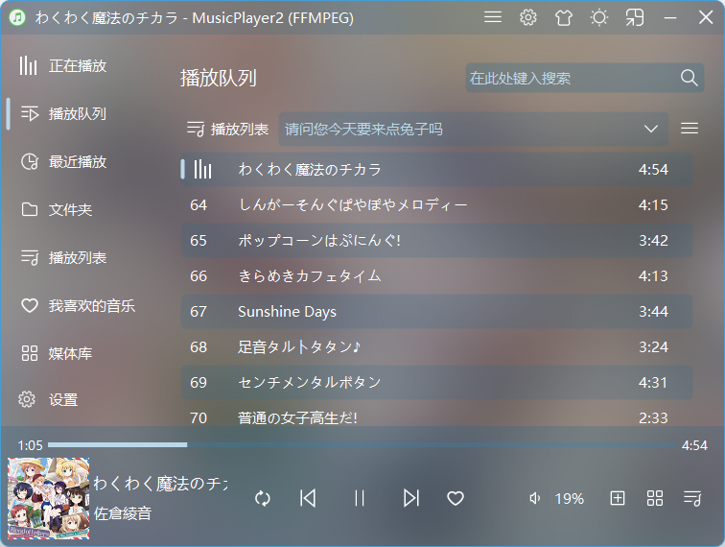Select track 67 Sunshine Days
The image size is (725, 547).
tap(436, 312)
